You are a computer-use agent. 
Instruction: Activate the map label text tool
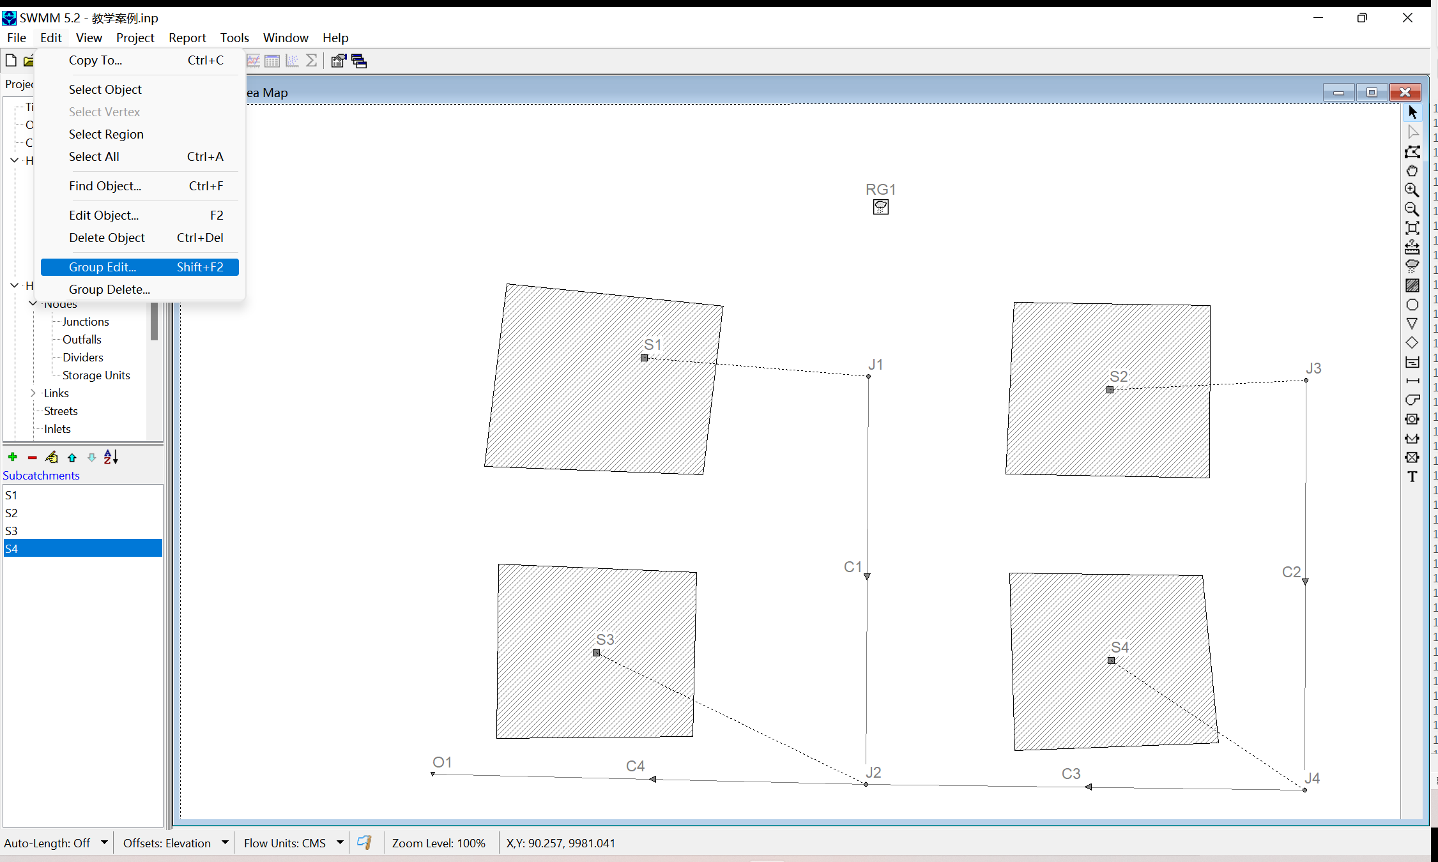[x=1412, y=476]
